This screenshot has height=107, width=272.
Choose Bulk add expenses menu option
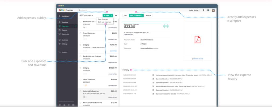click(x=105, y=22)
